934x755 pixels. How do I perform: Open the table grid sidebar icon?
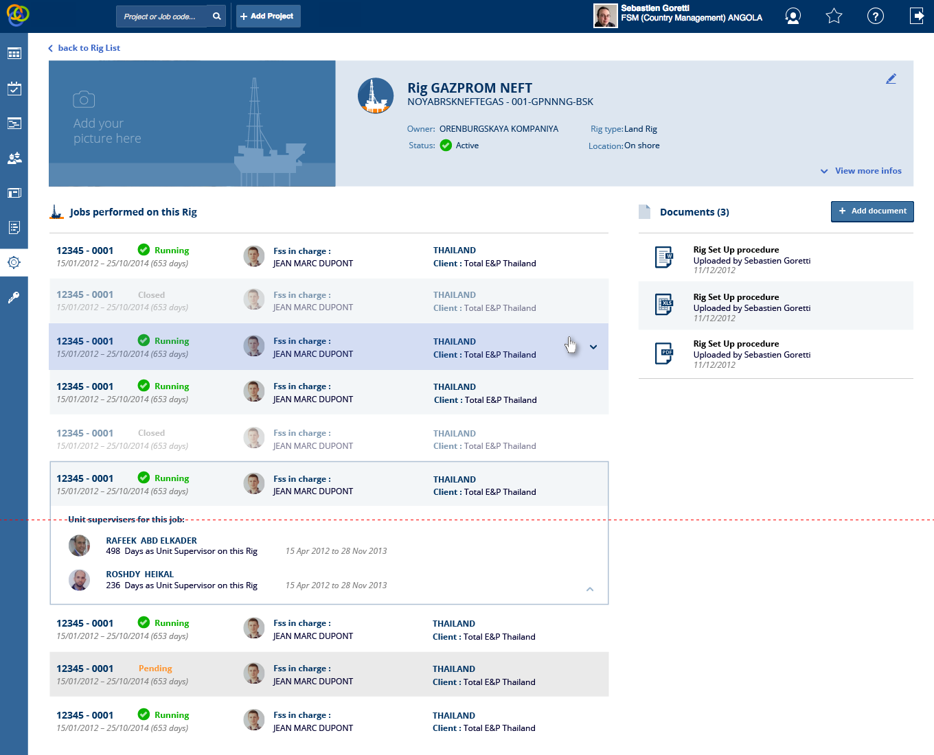pyautogui.click(x=14, y=54)
